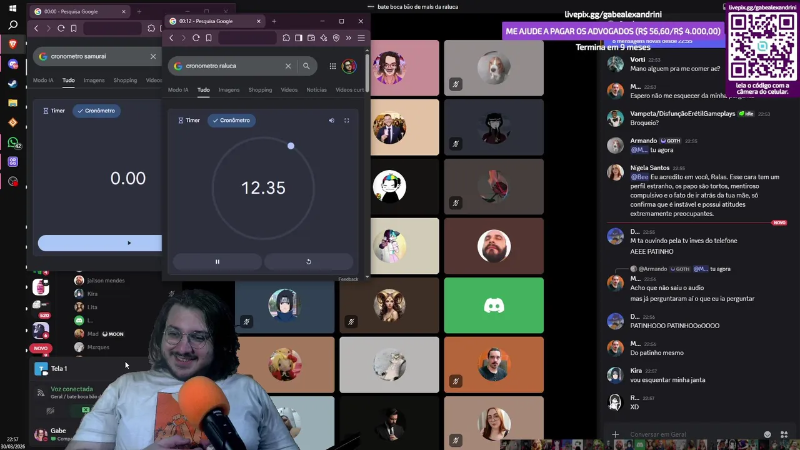Clear the 'cronometro raluca' search text

click(288, 66)
